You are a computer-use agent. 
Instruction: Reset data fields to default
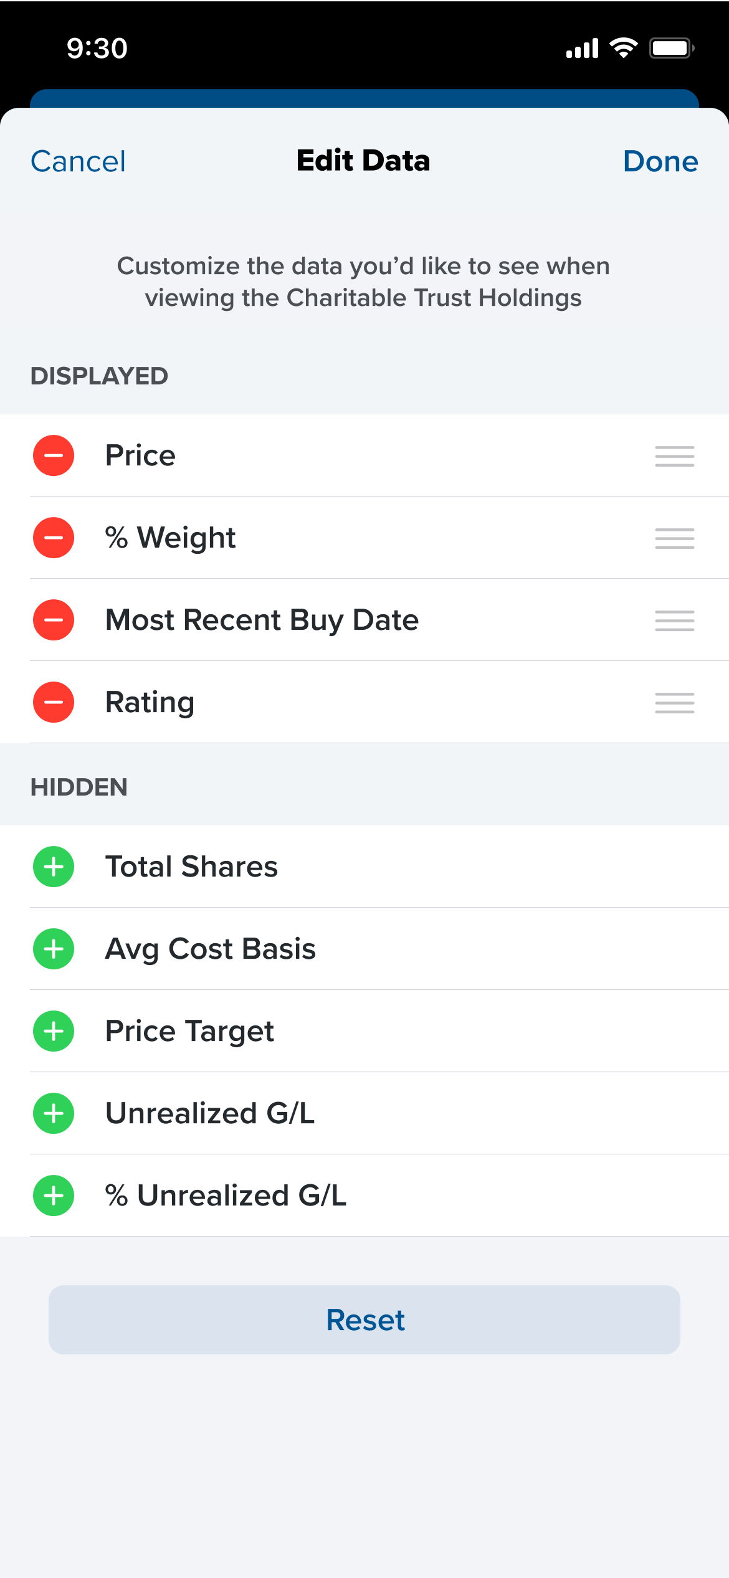[x=364, y=1319]
